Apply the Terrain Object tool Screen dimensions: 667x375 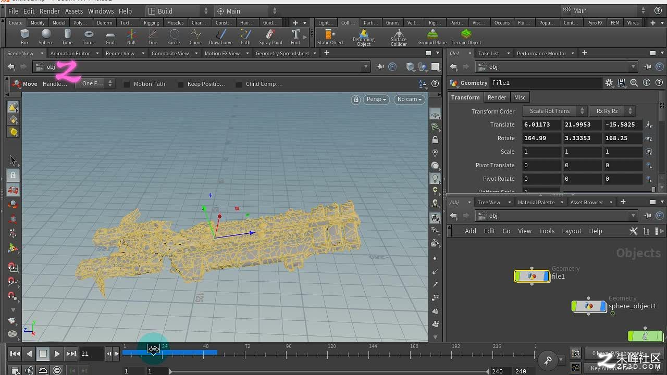click(466, 36)
